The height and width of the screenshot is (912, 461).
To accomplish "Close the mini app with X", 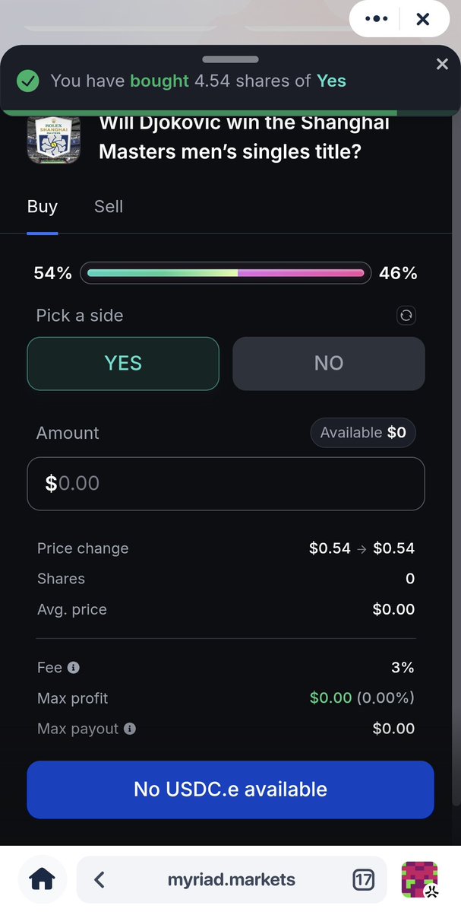I will point(423,20).
